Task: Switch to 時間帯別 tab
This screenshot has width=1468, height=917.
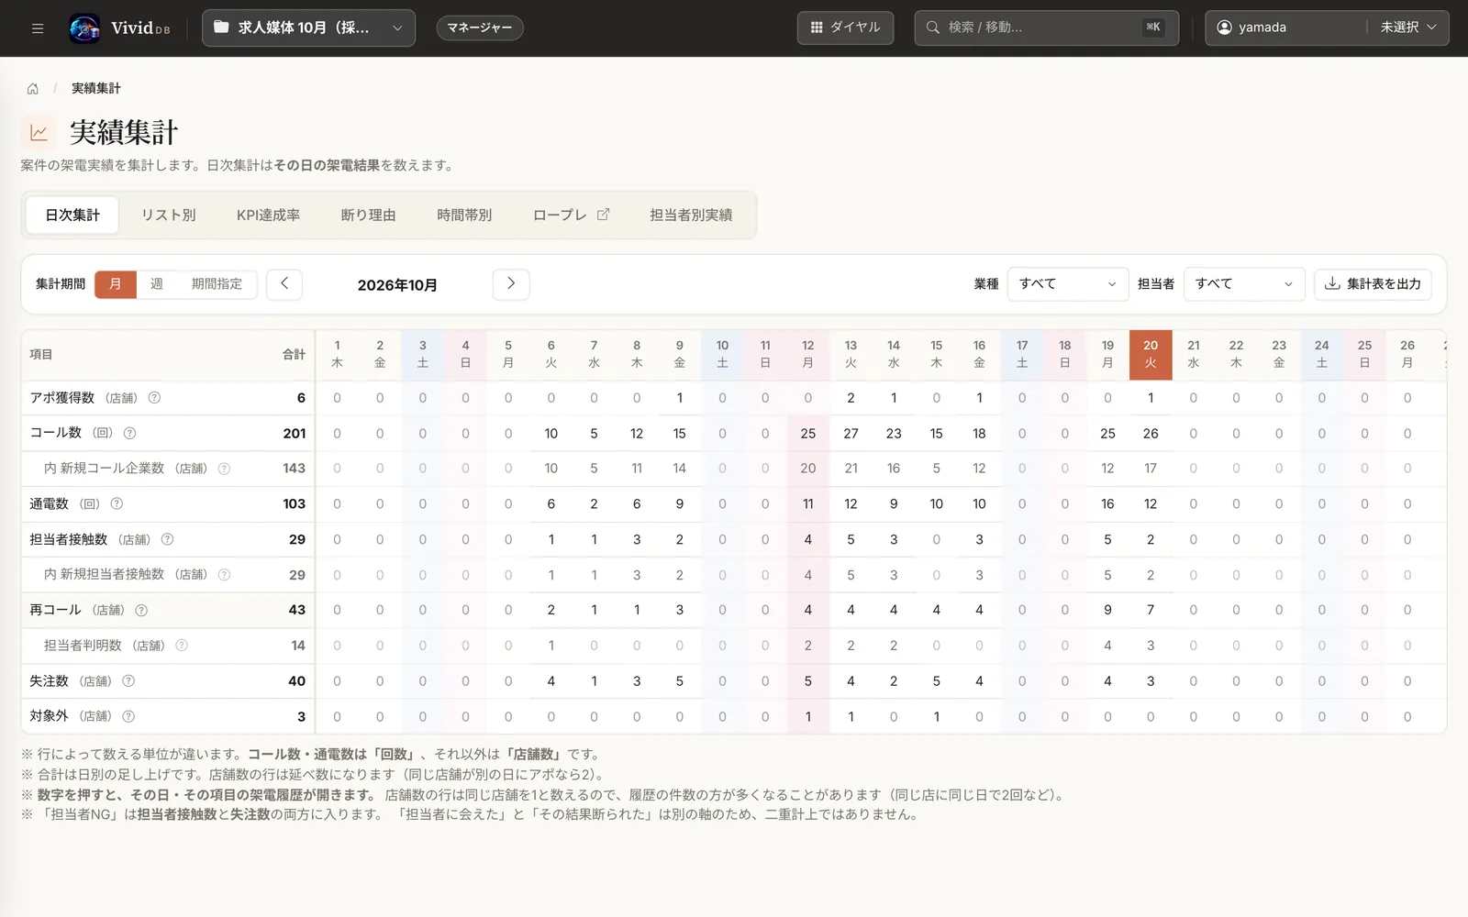Action: 464,215
